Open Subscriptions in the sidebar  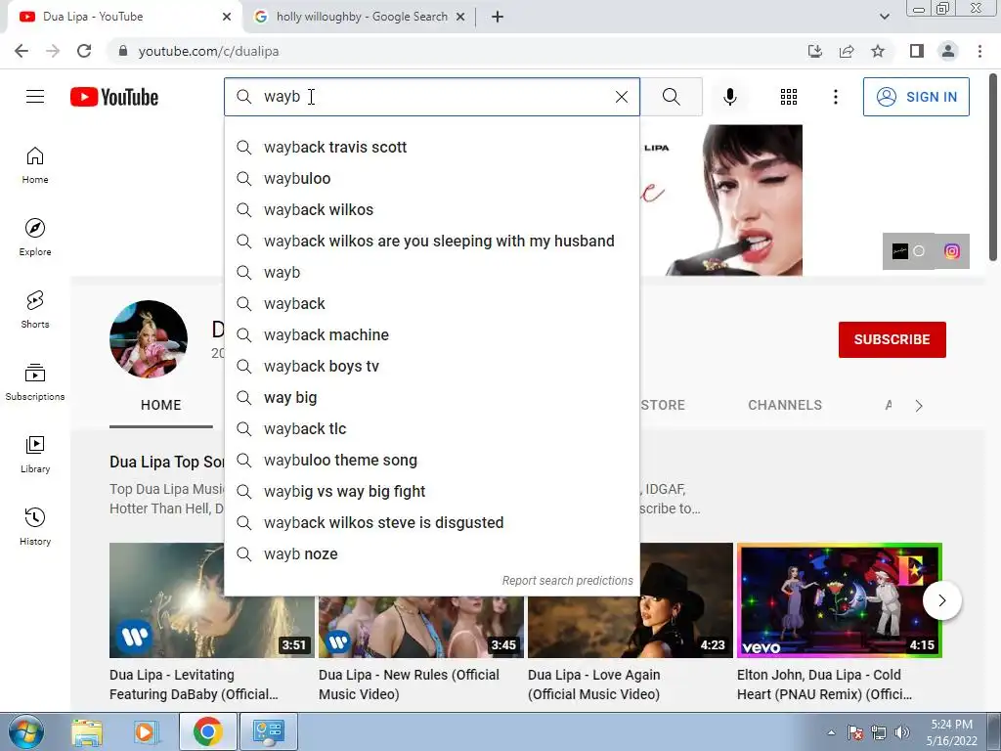pyautogui.click(x=35, y=382)
